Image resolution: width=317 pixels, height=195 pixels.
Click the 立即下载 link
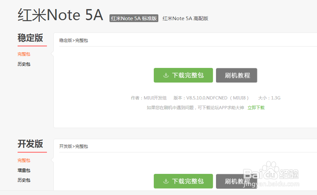click(x=256, y=108)
